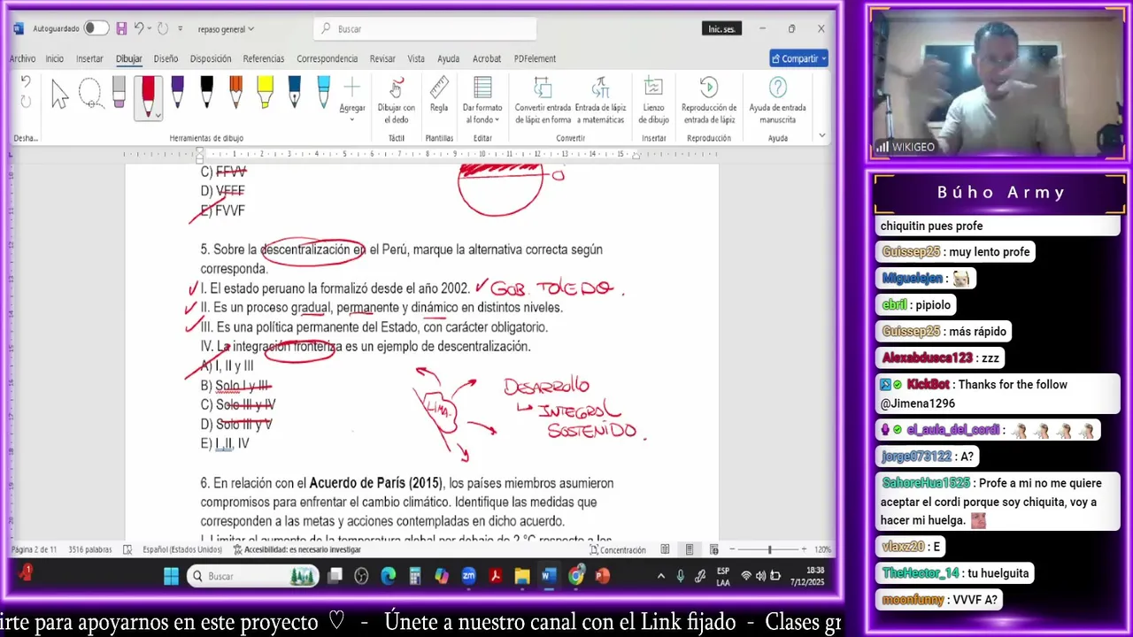Open the Calculator taskbar icon
Image resolution: width=1133 pixels, height=637 pixels.
[x=414, y=576]
